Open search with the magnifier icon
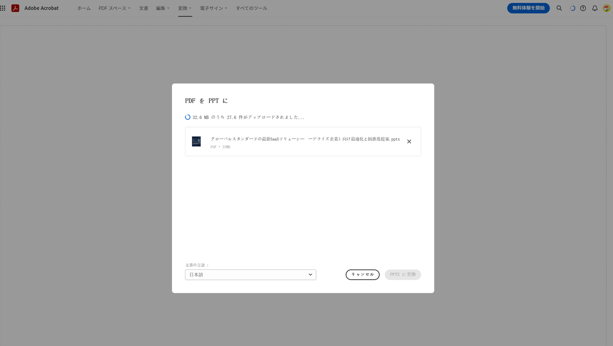Image resolution: width=613 pixels, height=346 pixels. 559,8
